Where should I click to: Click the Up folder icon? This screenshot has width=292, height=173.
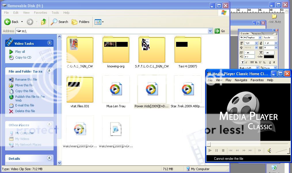[44, 22]
